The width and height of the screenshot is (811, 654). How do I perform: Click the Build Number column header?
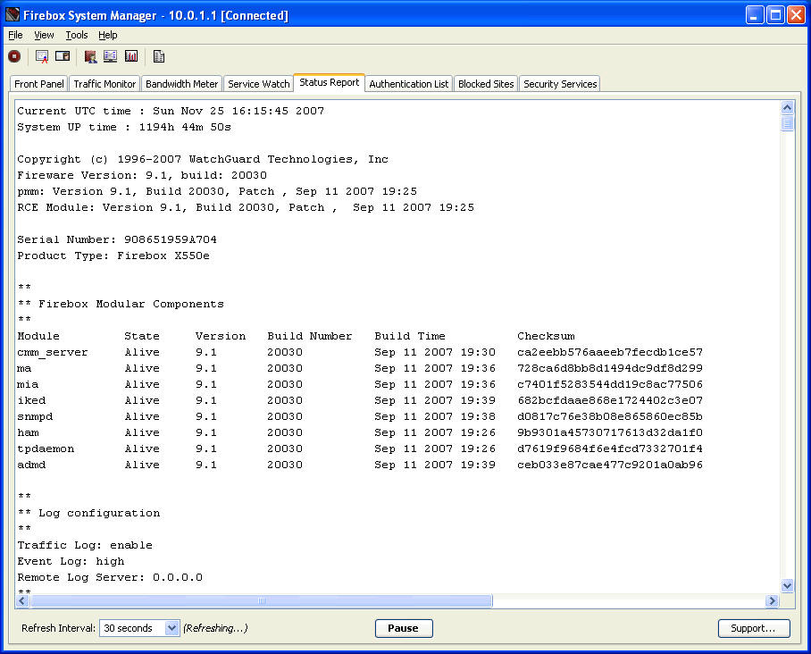pos(309,336)
